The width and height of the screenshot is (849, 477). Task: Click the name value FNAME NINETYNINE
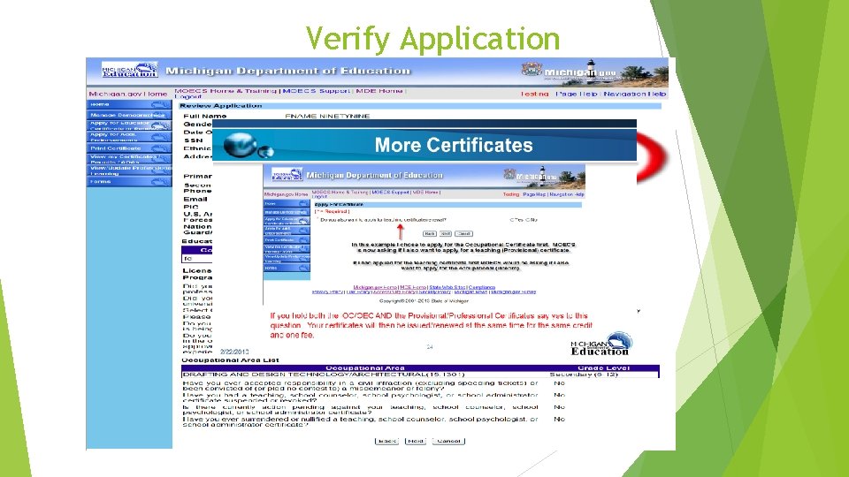coord(327,116)
